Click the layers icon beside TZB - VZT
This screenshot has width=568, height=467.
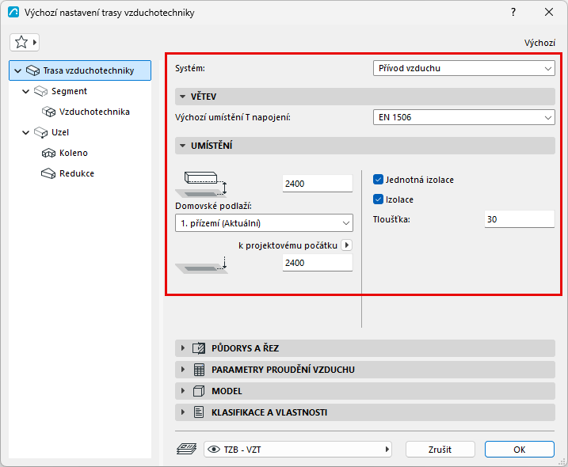[186, 449]
